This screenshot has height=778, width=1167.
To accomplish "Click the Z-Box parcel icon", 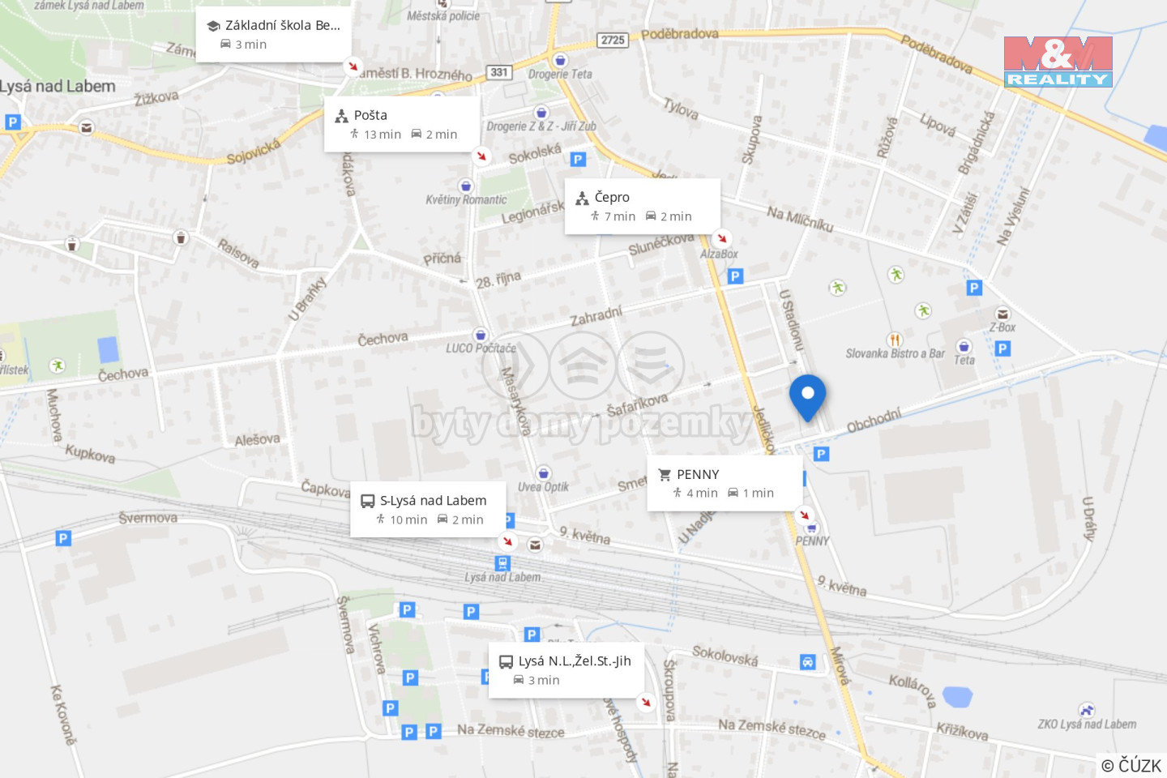I will point(1002,314).
